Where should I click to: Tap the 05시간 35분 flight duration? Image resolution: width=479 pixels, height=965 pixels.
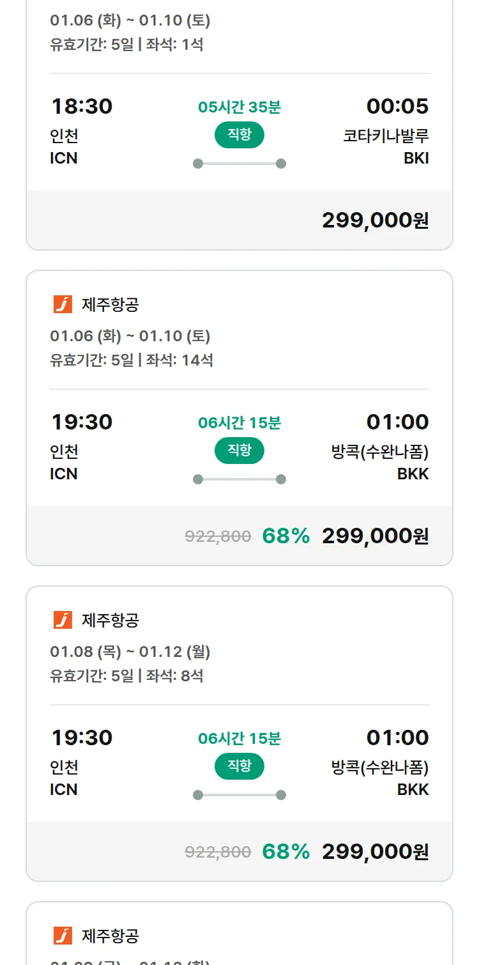click(240, 107)
